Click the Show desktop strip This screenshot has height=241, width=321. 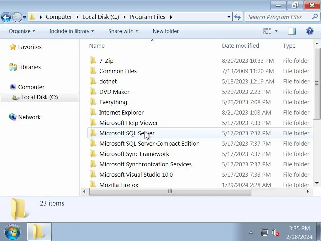[318, 232]
